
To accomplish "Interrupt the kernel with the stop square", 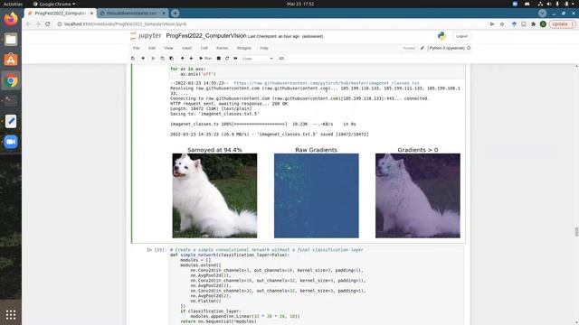I will [x=219, y=58].
